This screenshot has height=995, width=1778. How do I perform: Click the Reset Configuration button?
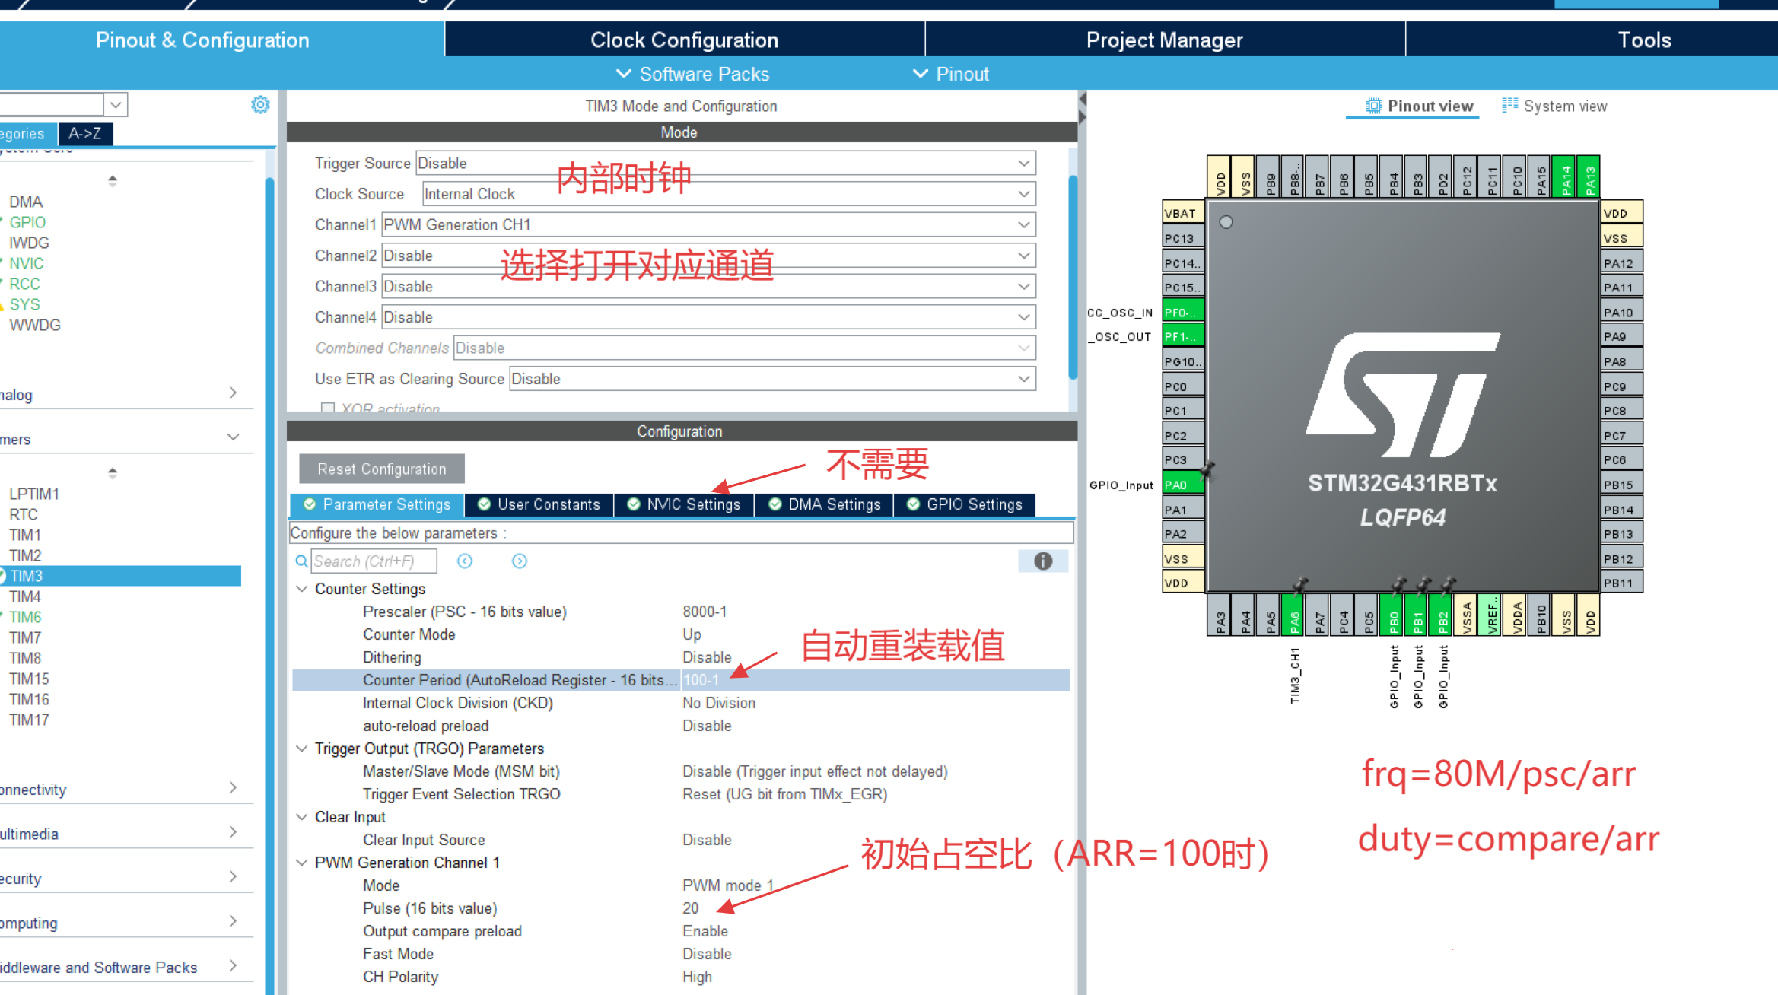(x=381, y=469)
